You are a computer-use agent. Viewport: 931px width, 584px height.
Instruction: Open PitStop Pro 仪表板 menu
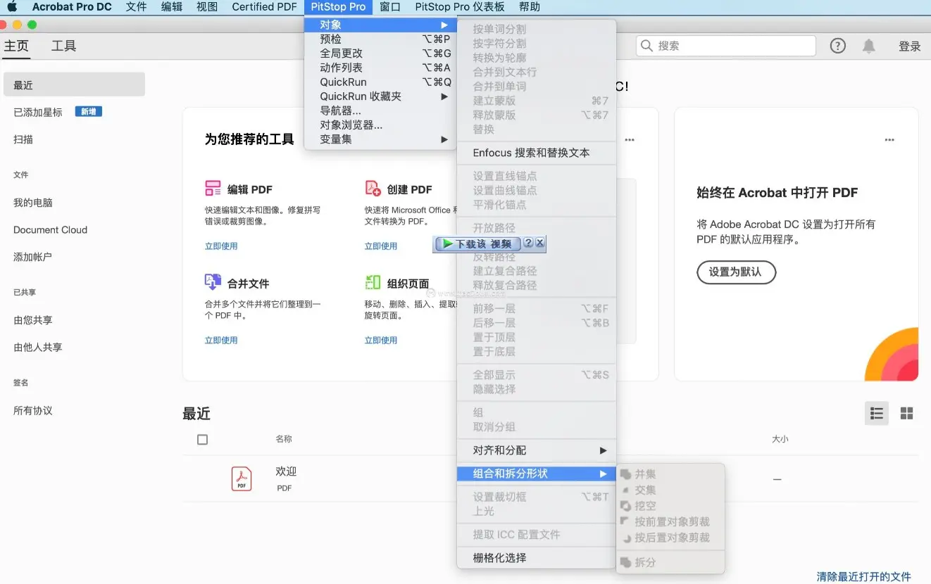point(460,7)
